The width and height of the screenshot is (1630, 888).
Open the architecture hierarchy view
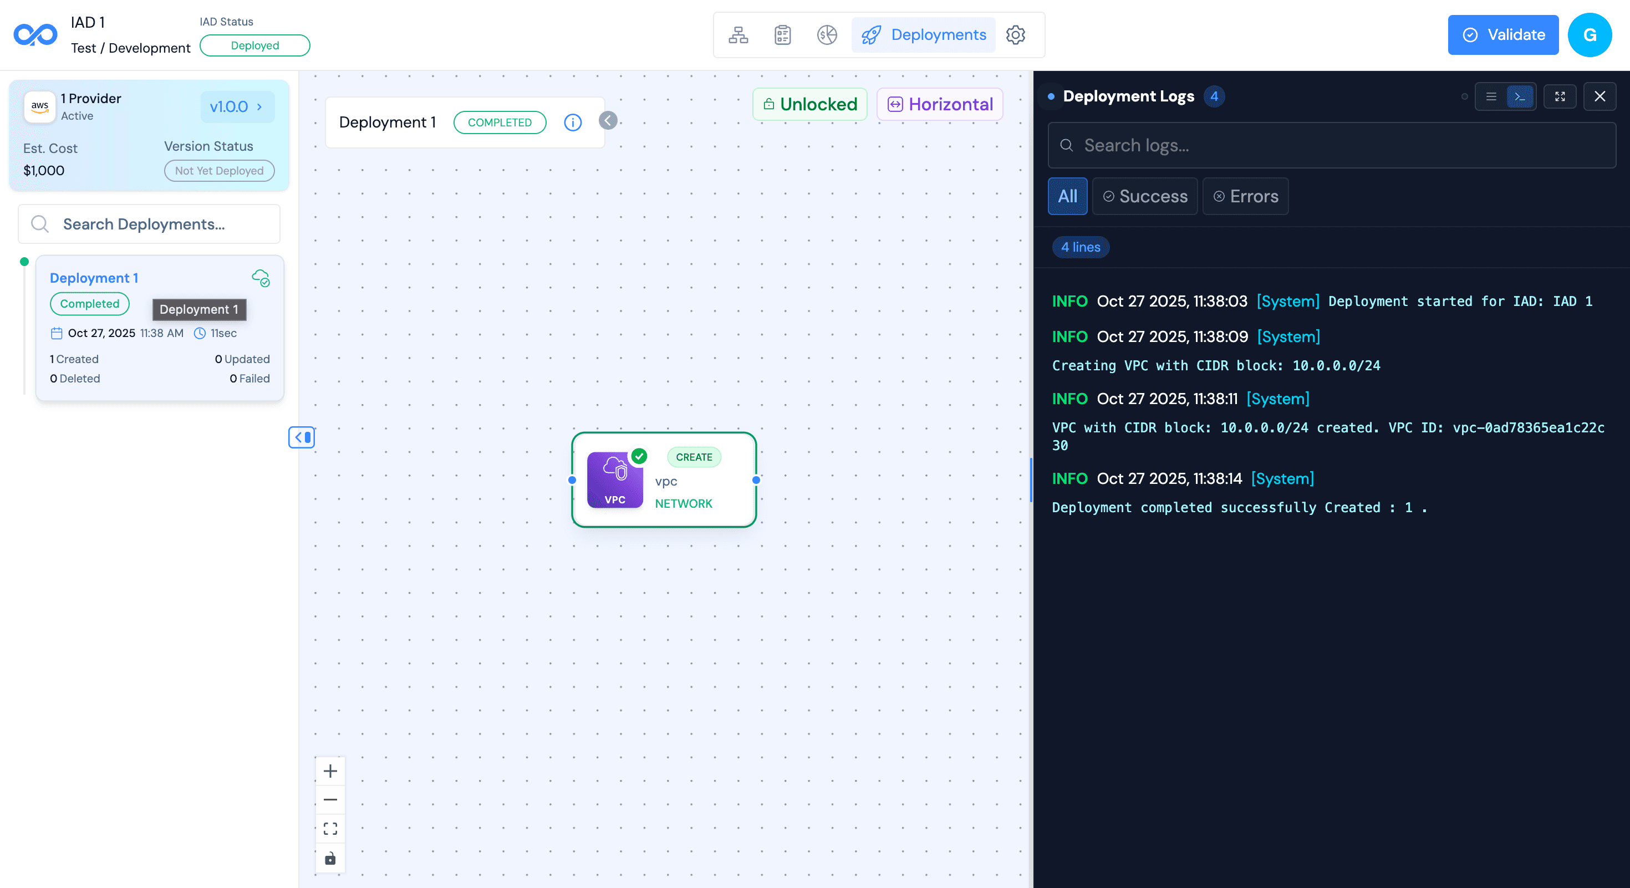(738, 35)
